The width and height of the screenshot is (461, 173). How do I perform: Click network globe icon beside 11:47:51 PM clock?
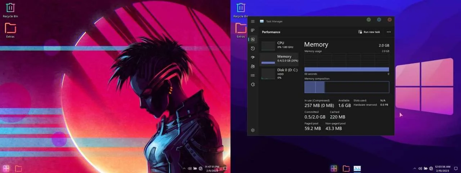click(200, 168)
